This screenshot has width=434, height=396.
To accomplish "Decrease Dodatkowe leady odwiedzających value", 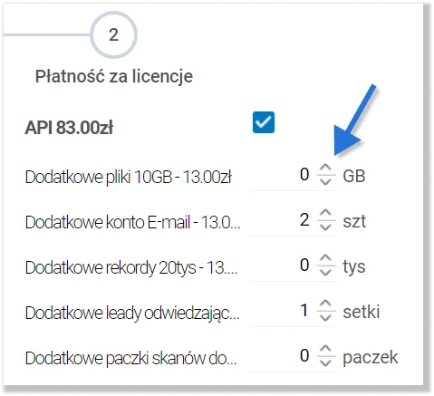I will [x=325, y=317].
